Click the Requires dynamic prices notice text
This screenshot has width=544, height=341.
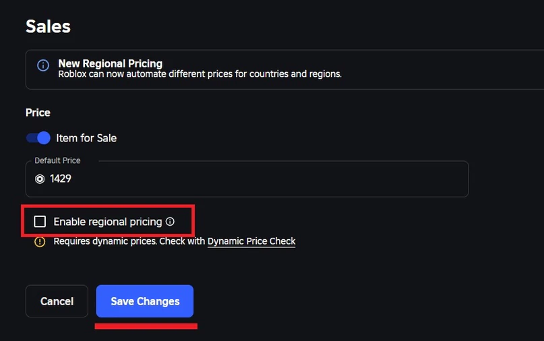tap(128, 241)
